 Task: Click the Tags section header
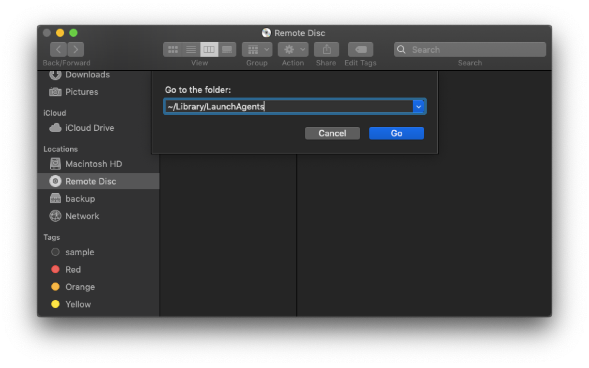(51, 237)
